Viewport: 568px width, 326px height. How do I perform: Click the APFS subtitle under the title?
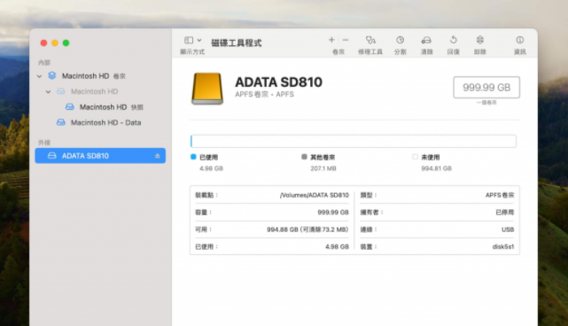point(264,95)
